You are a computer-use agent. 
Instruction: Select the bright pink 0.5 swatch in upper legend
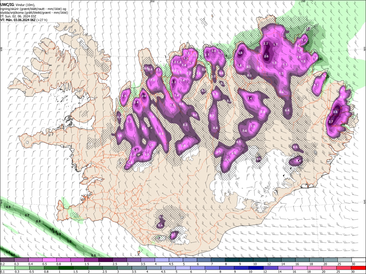point(49,260)
